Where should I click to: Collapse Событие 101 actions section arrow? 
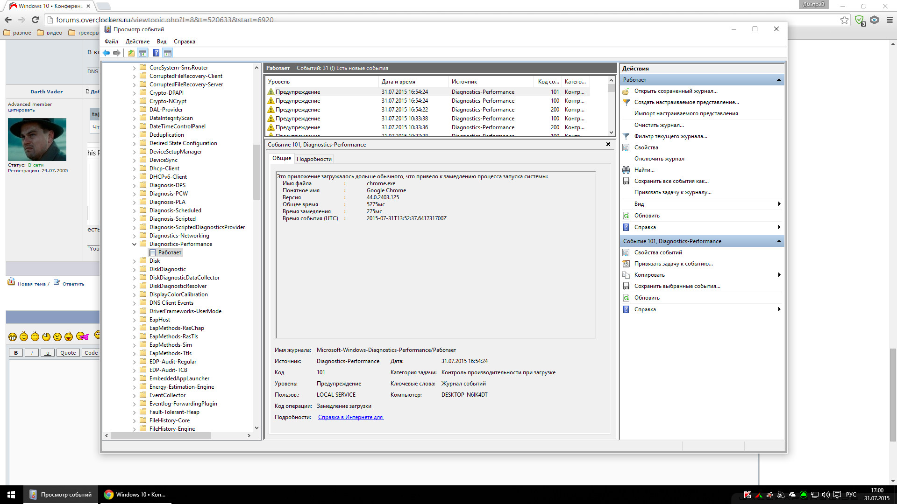(779, 241)
